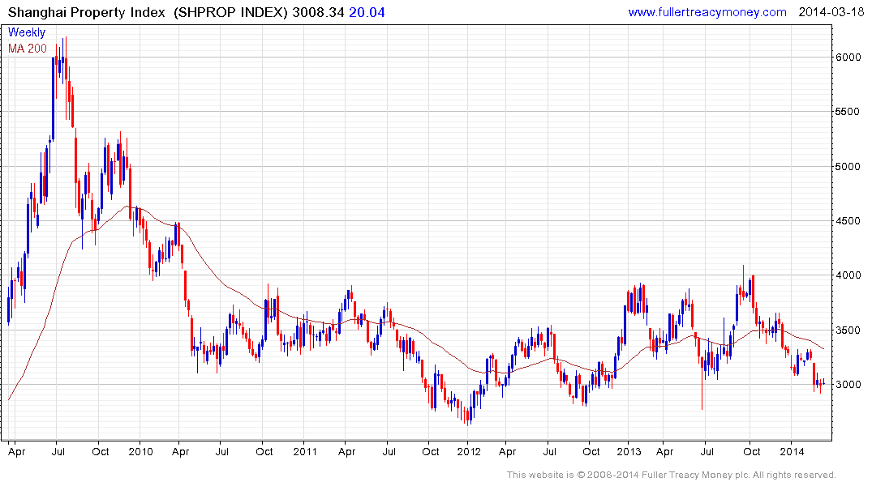Click the last price value 3008.34
This screenshot has width=872, height=486.
(318, 12)
